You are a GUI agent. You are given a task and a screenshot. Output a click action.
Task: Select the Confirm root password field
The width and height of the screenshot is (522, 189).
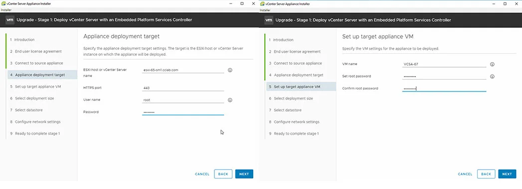[x=444, y=89]
